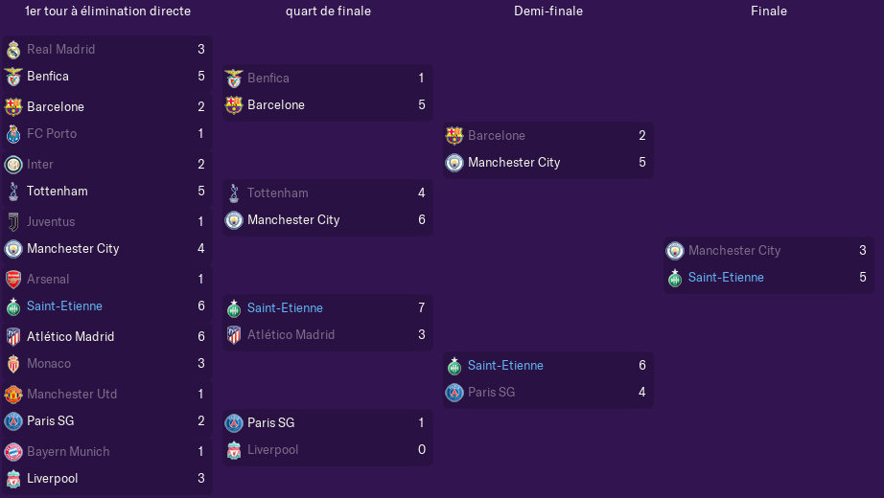Screen dimensions: 884x498
Task: Click Manchester City badge in the final
Action: (x=675, y=251)
